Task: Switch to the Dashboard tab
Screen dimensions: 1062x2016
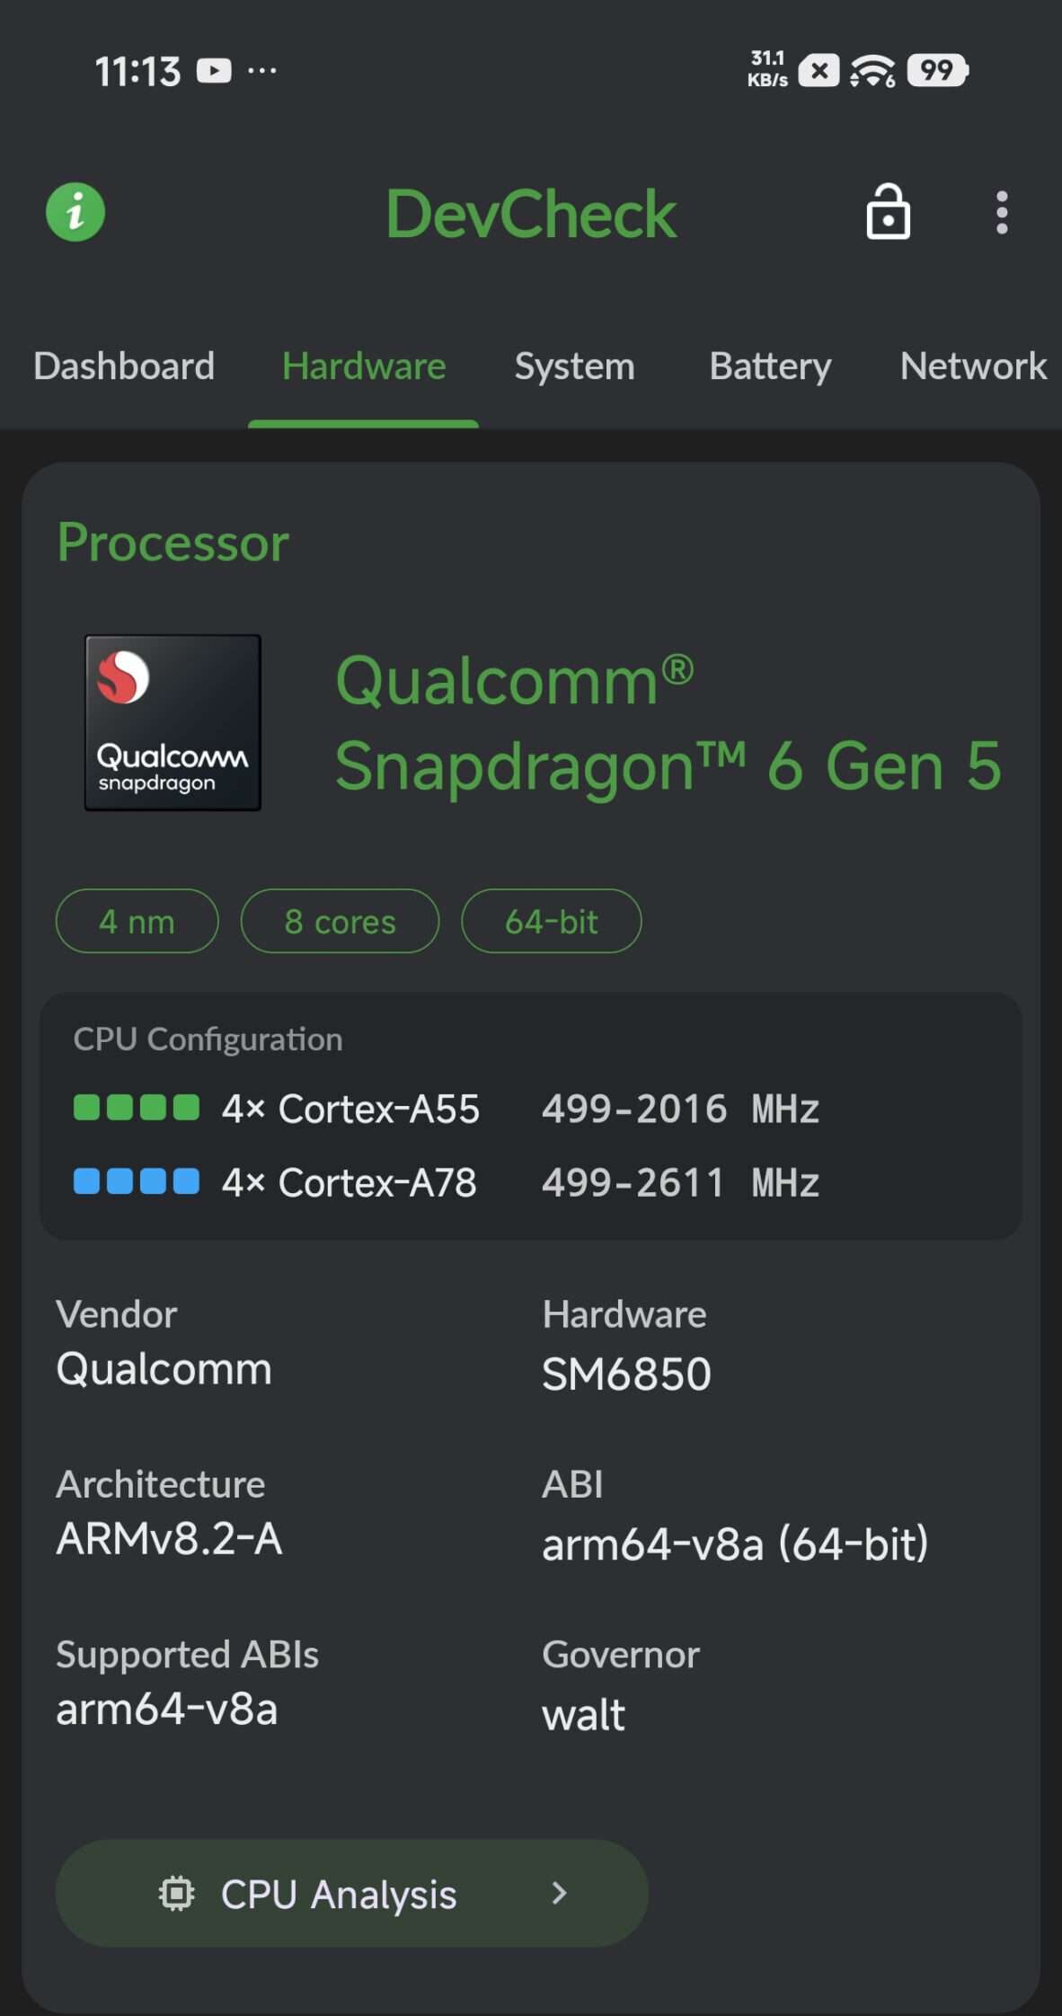Action: point(124,366)
